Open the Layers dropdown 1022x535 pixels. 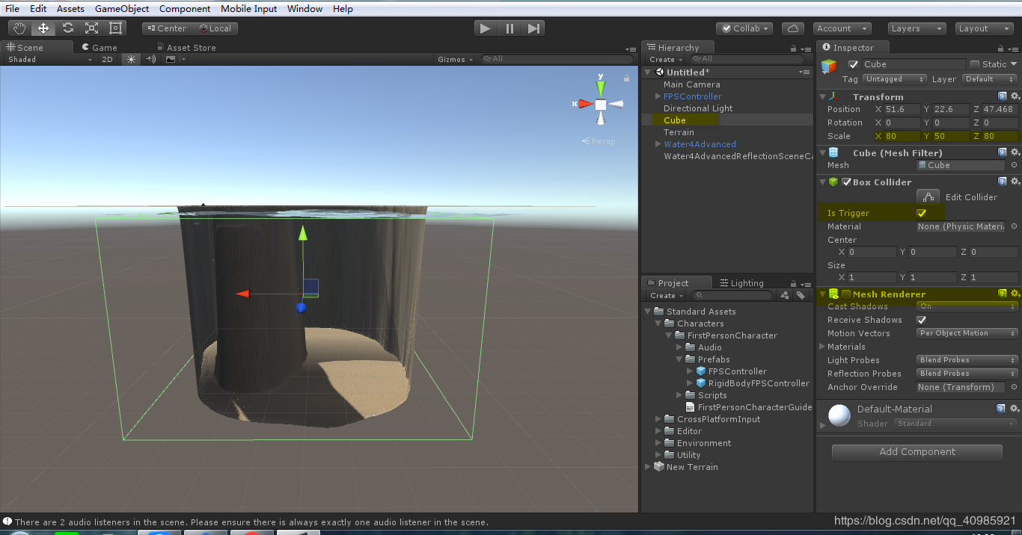point(916,28)
